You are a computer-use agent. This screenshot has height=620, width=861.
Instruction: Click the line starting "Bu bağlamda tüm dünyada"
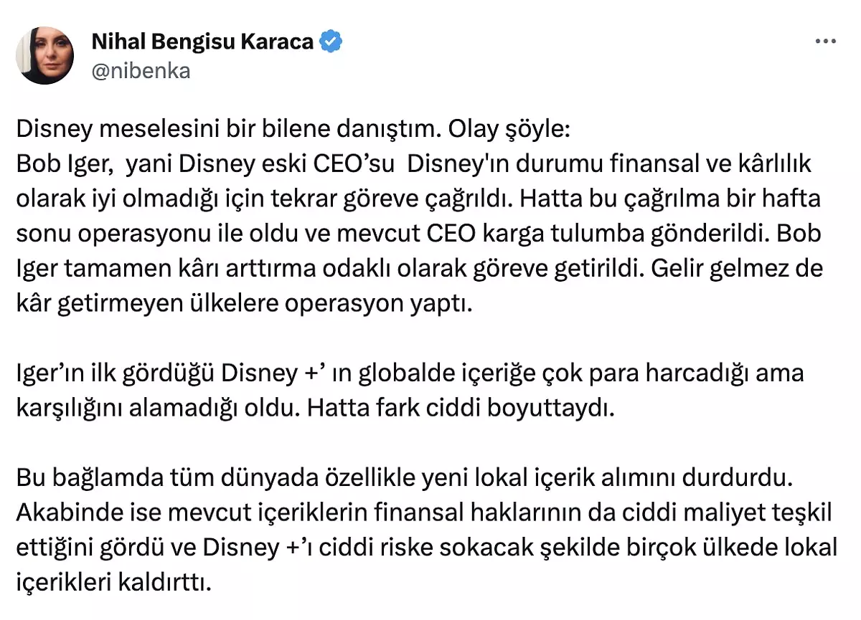tap(404, 477)
